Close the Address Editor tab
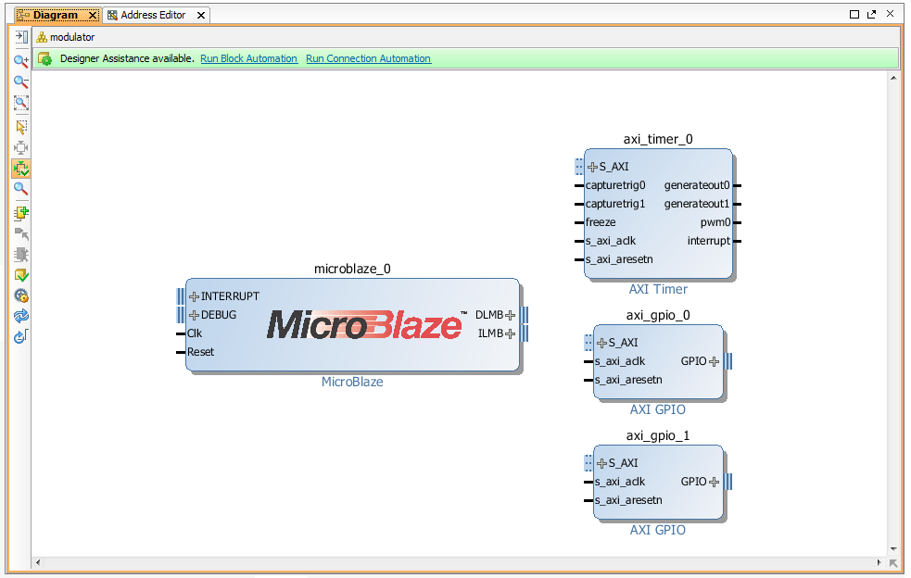Image resolution: width=911 pixels, height=578 pixels. 201,15
